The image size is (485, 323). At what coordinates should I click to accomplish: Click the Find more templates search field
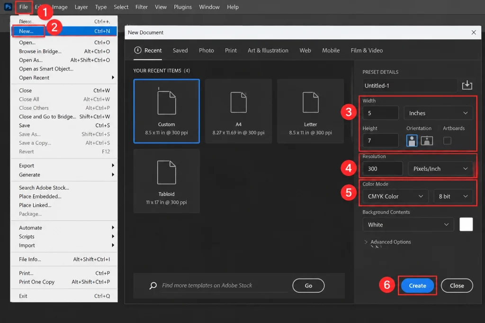(225, 286)
